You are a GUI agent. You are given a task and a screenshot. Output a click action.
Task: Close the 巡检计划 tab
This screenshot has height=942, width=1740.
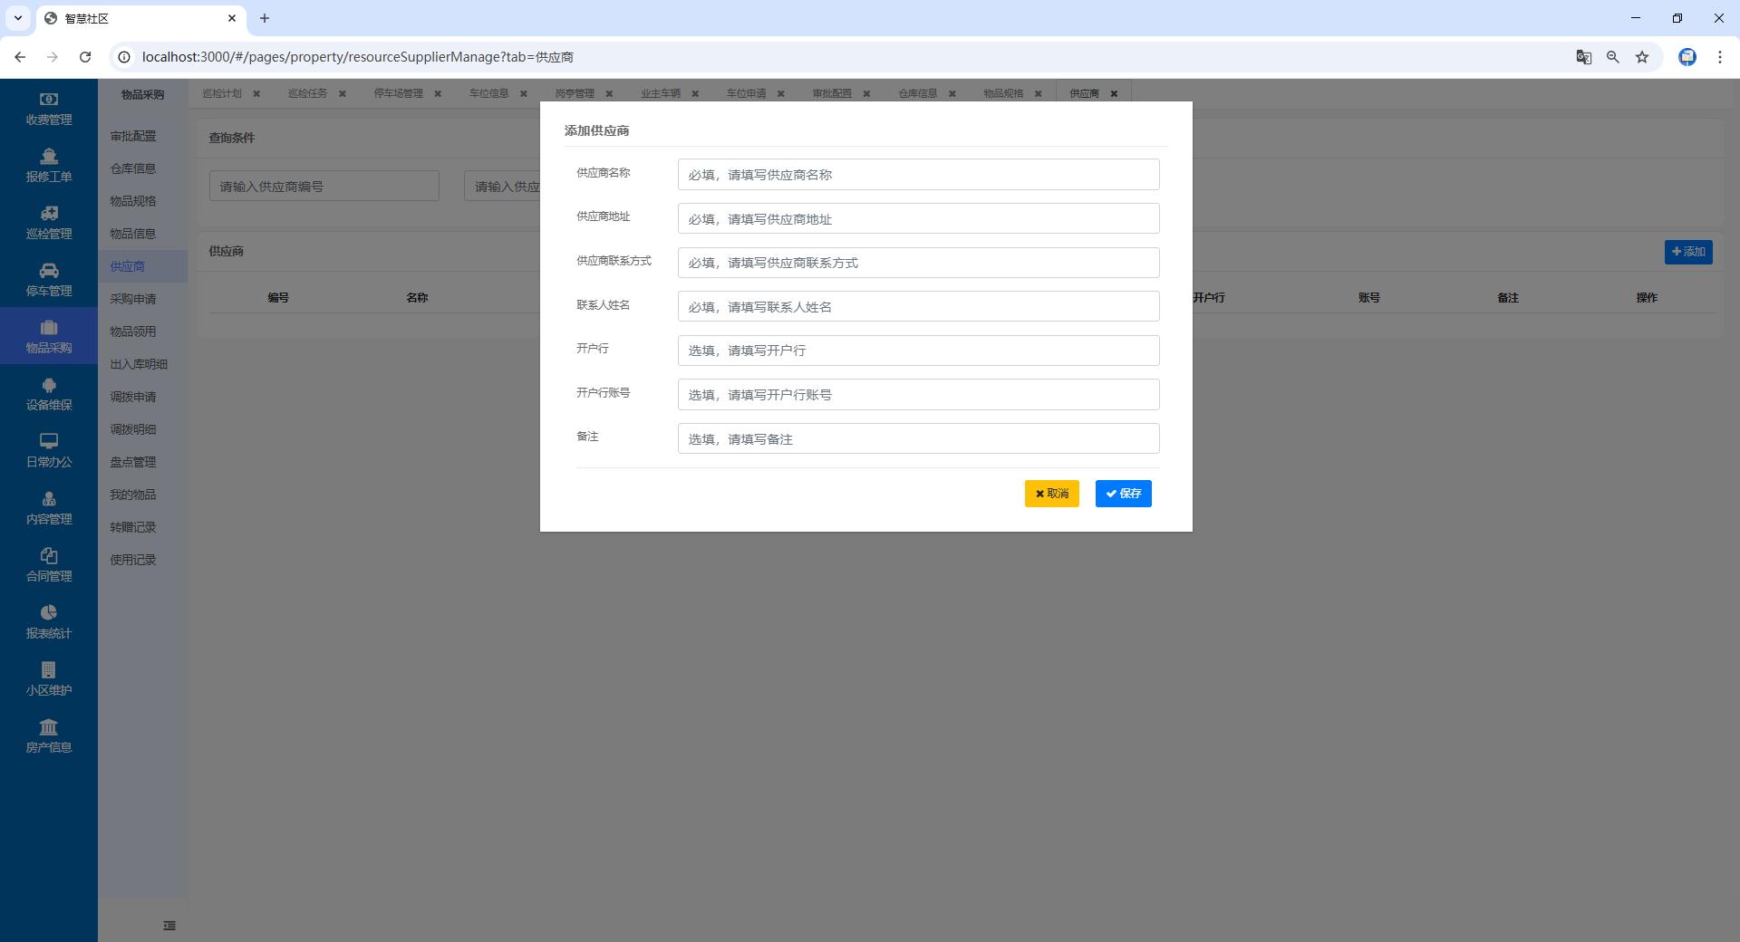click(256, 93)
